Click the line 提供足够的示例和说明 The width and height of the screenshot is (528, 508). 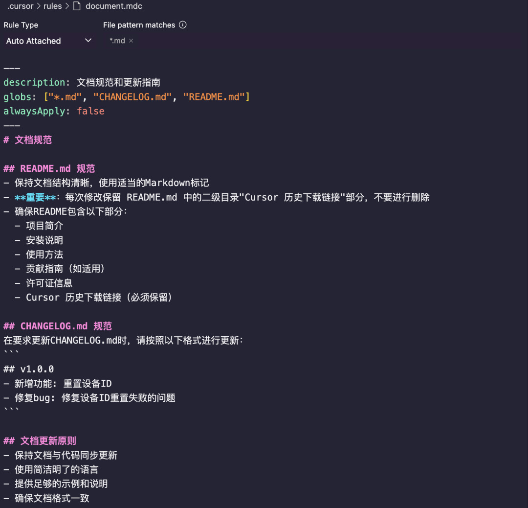56,484
